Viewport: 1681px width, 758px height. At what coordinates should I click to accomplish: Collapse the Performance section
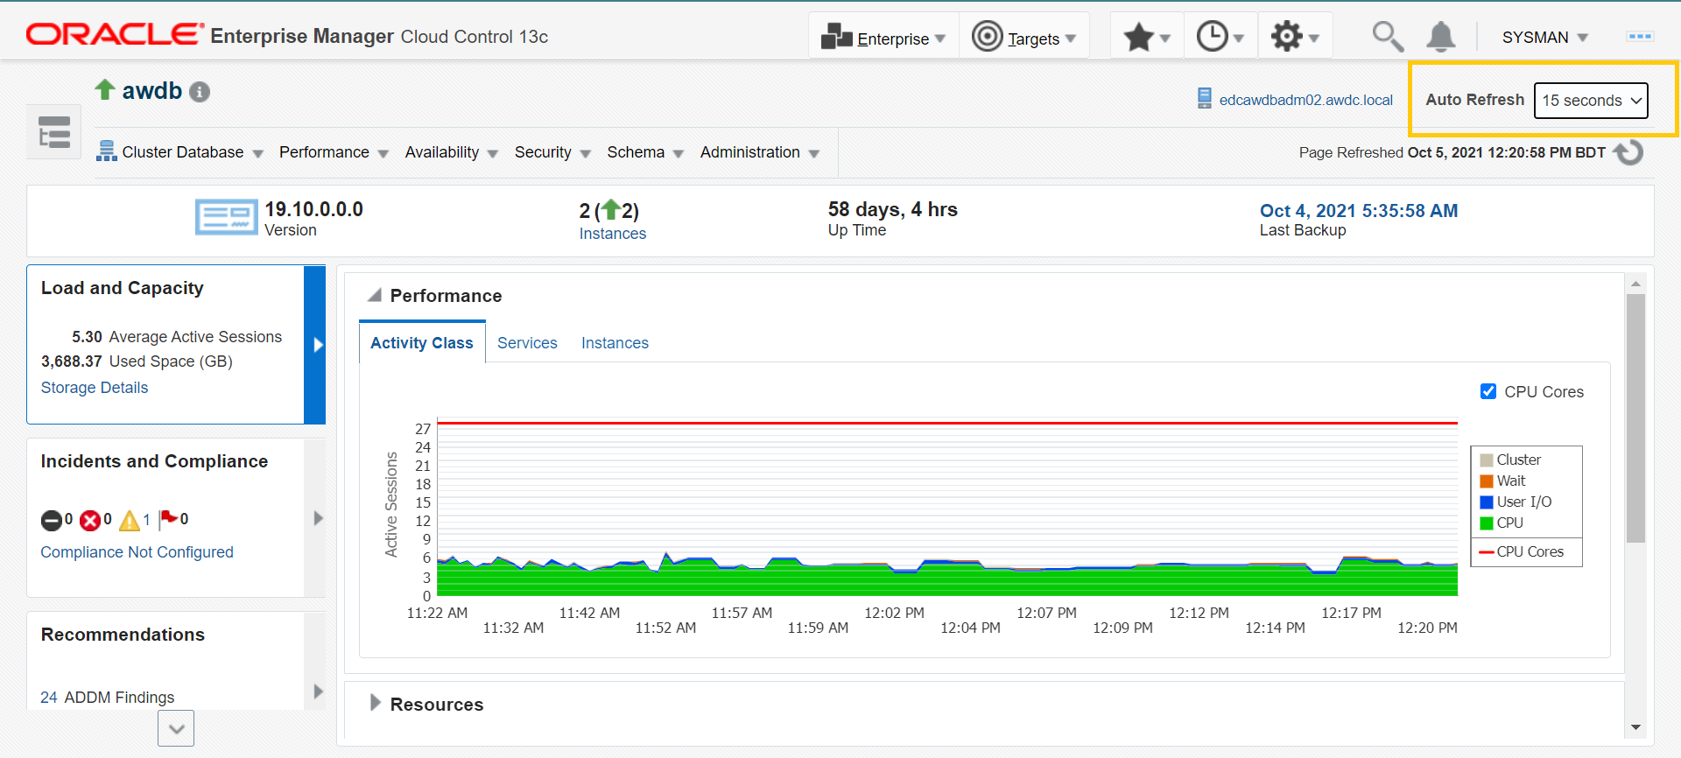tap(375, 295)
